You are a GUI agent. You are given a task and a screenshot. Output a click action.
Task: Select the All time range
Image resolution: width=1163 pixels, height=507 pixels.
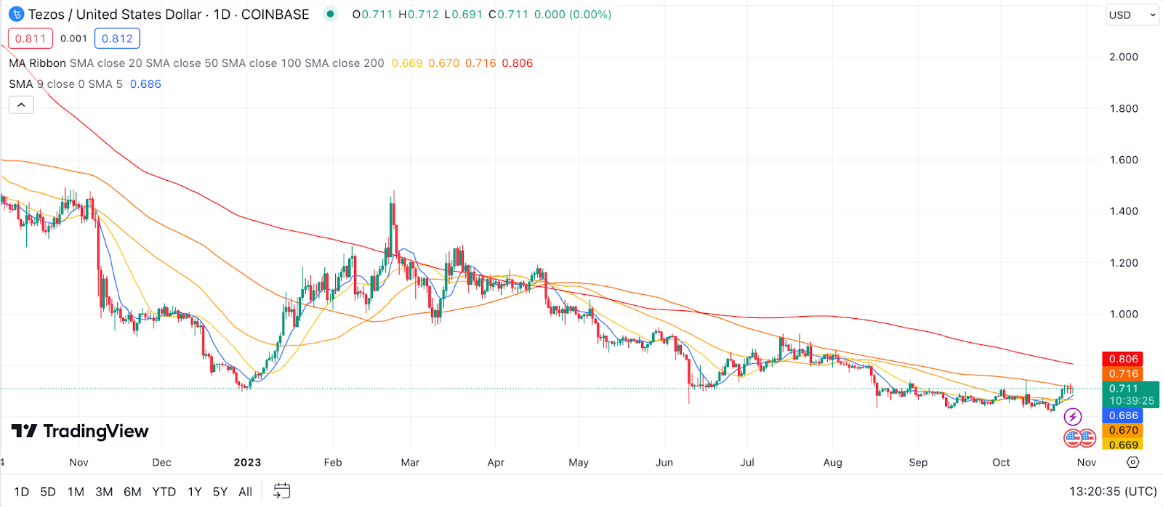coord(246,492)
